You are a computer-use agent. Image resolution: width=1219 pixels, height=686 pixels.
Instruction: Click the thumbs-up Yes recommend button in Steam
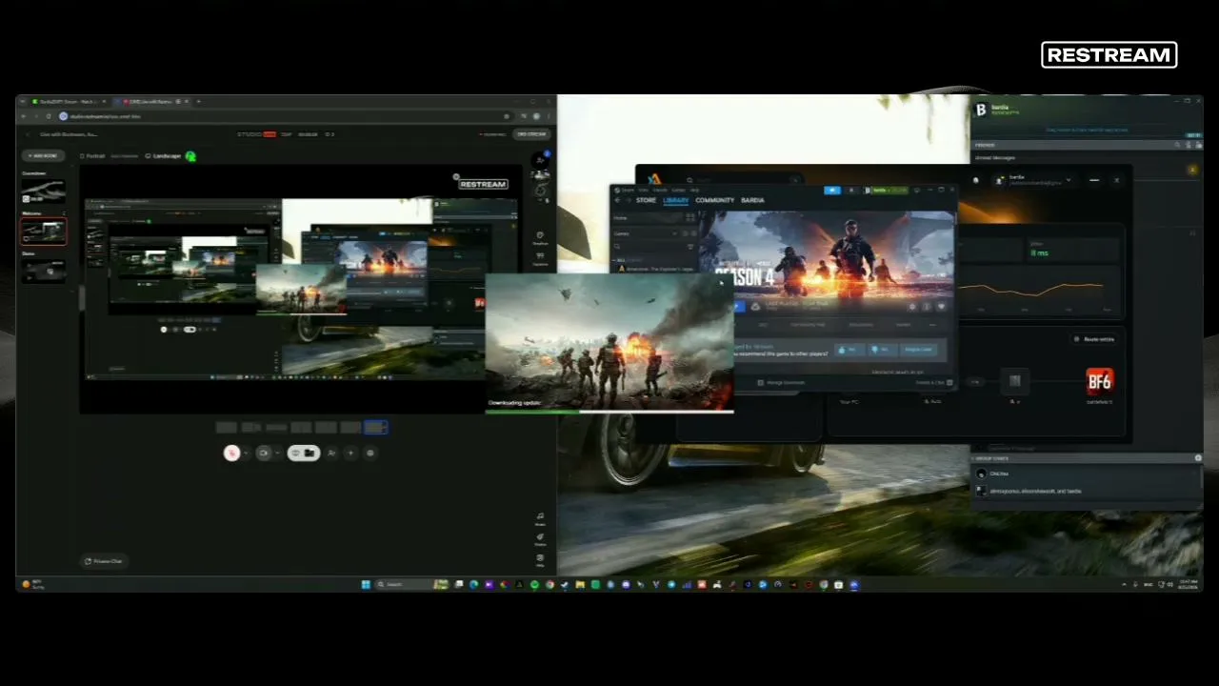(848, 350)
